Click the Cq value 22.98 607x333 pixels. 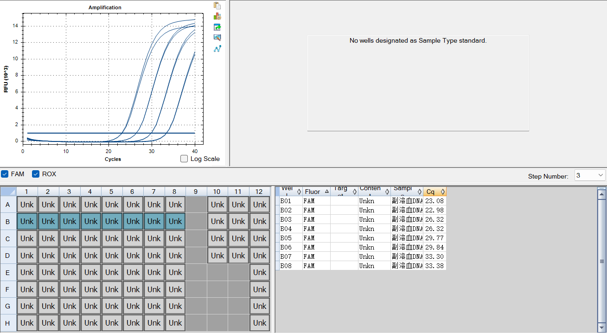point(434,210)
